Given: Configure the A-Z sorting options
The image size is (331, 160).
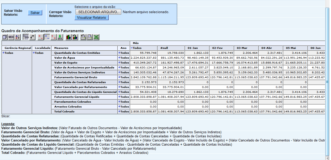Looking at the screenshot, I should pyautogui.click(x=17, y=37).
